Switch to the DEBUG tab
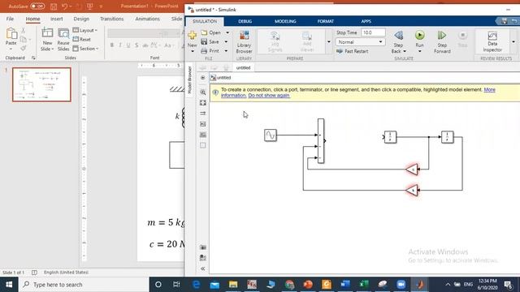520x292 pixels. coord(245,21)
